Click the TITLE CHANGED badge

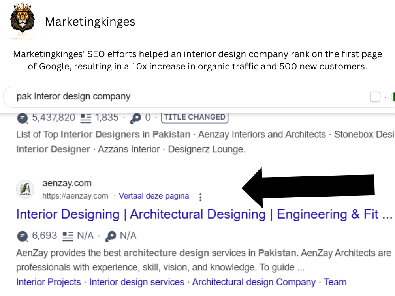click(195, 117)
